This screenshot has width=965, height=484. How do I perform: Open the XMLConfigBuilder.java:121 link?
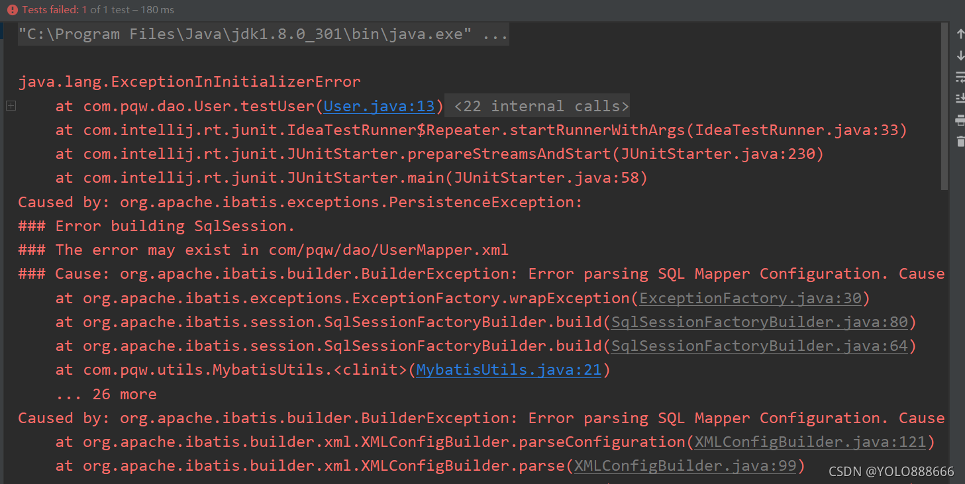[x=810, y=442]
